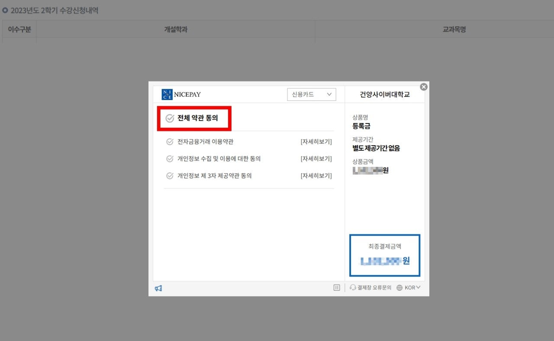Screen dimensions: 554x341
Task: Open the 신용카드 payment method dropdown
Action: [312, 94]
